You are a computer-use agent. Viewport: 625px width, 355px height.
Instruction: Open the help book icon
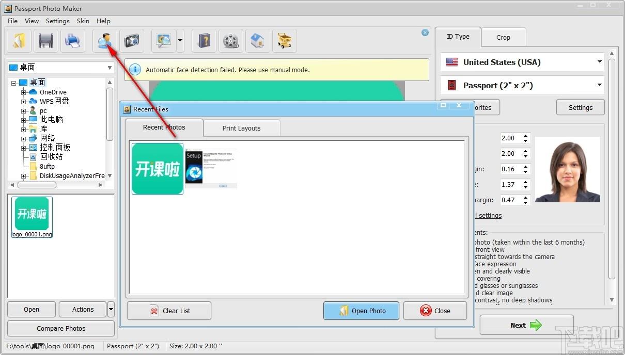coord(204,41)
